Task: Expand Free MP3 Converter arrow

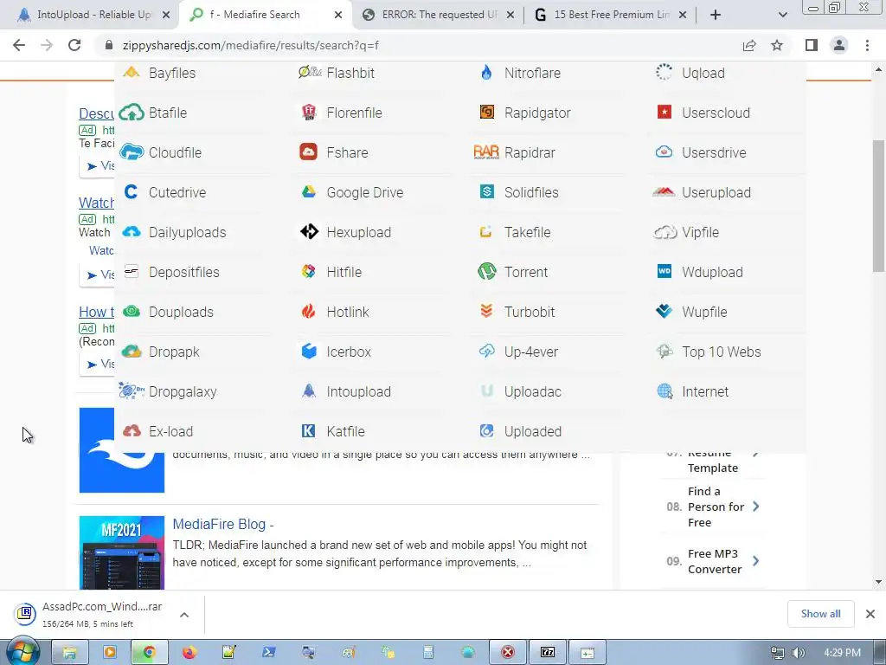Action: coord(756,561)
